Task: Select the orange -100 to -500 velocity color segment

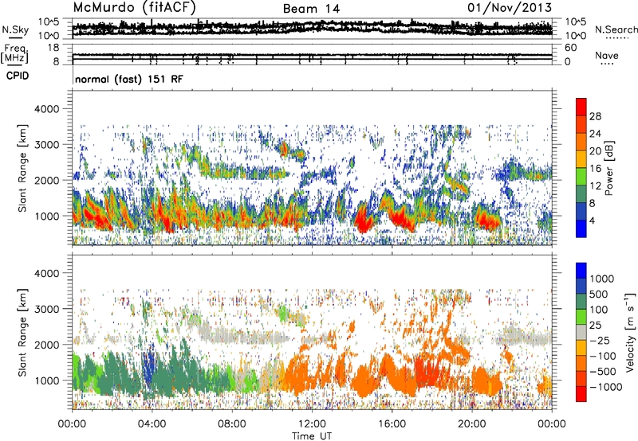Action: coord(581,364)
